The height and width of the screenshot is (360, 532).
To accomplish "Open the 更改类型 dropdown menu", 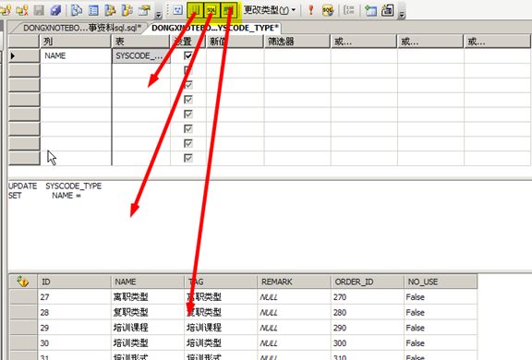I will (270, 10).
